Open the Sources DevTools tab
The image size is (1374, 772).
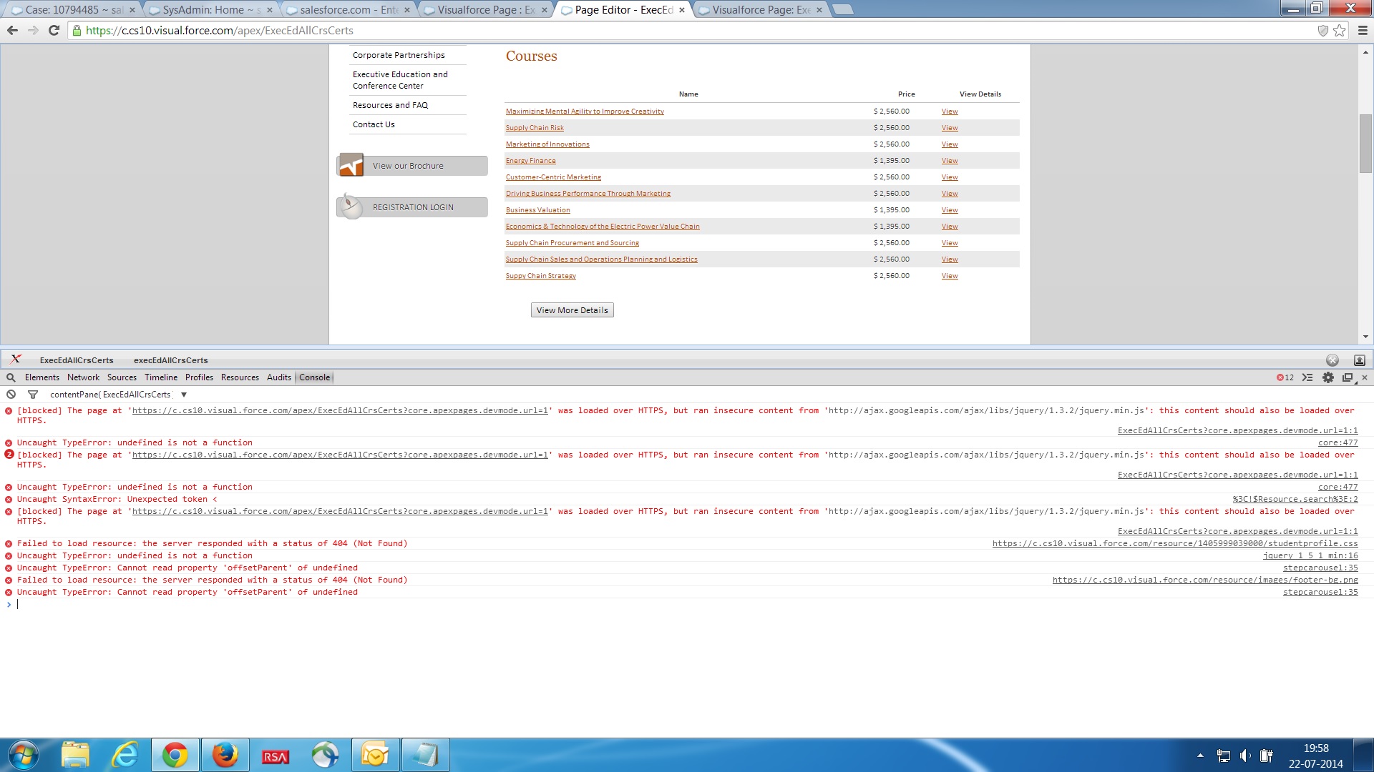coord(122,377)
